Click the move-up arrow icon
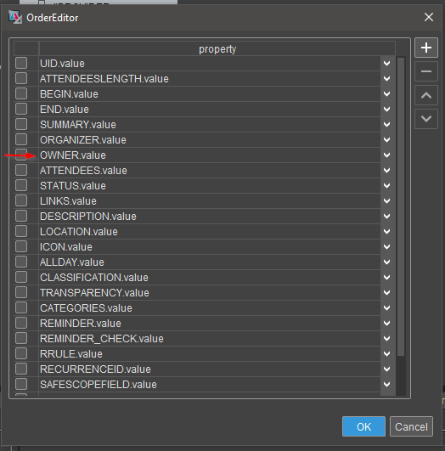Image resolution: width=445 pixels, height=451 pixels. point(426,95)
